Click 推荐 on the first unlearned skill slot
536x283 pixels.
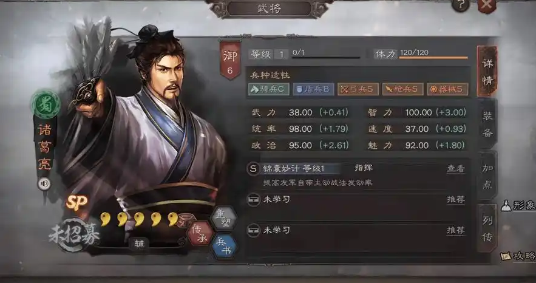coord(456,200)
